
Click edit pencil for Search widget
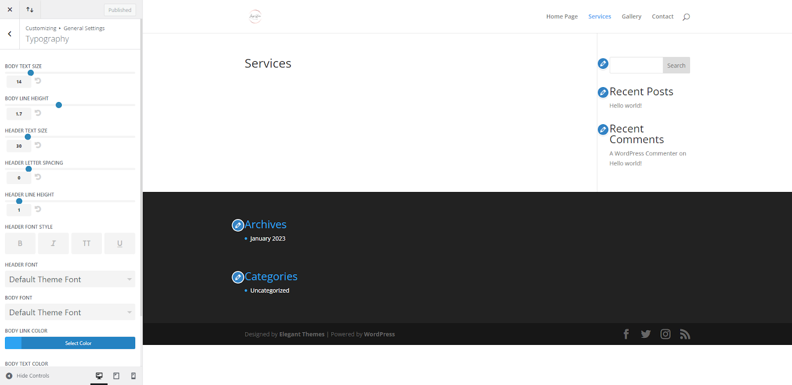(603, 63)
